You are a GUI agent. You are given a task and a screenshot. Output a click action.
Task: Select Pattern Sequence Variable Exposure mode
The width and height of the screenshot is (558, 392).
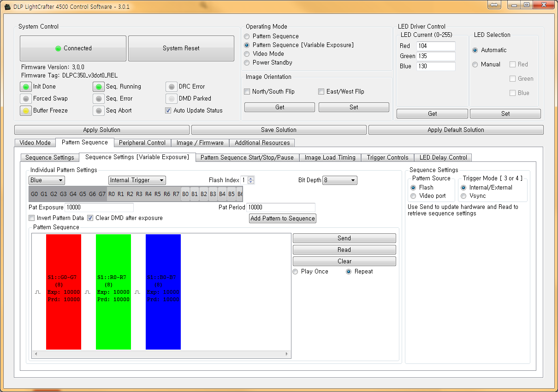click(247, 45)
